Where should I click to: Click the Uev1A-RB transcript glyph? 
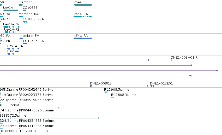(x=10, y=32)
